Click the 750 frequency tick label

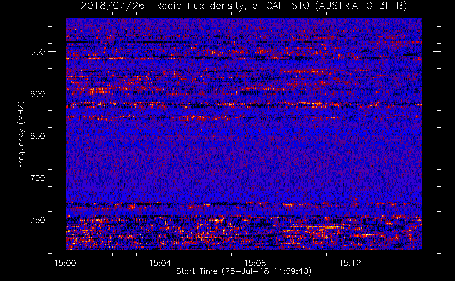coord(37,220)
